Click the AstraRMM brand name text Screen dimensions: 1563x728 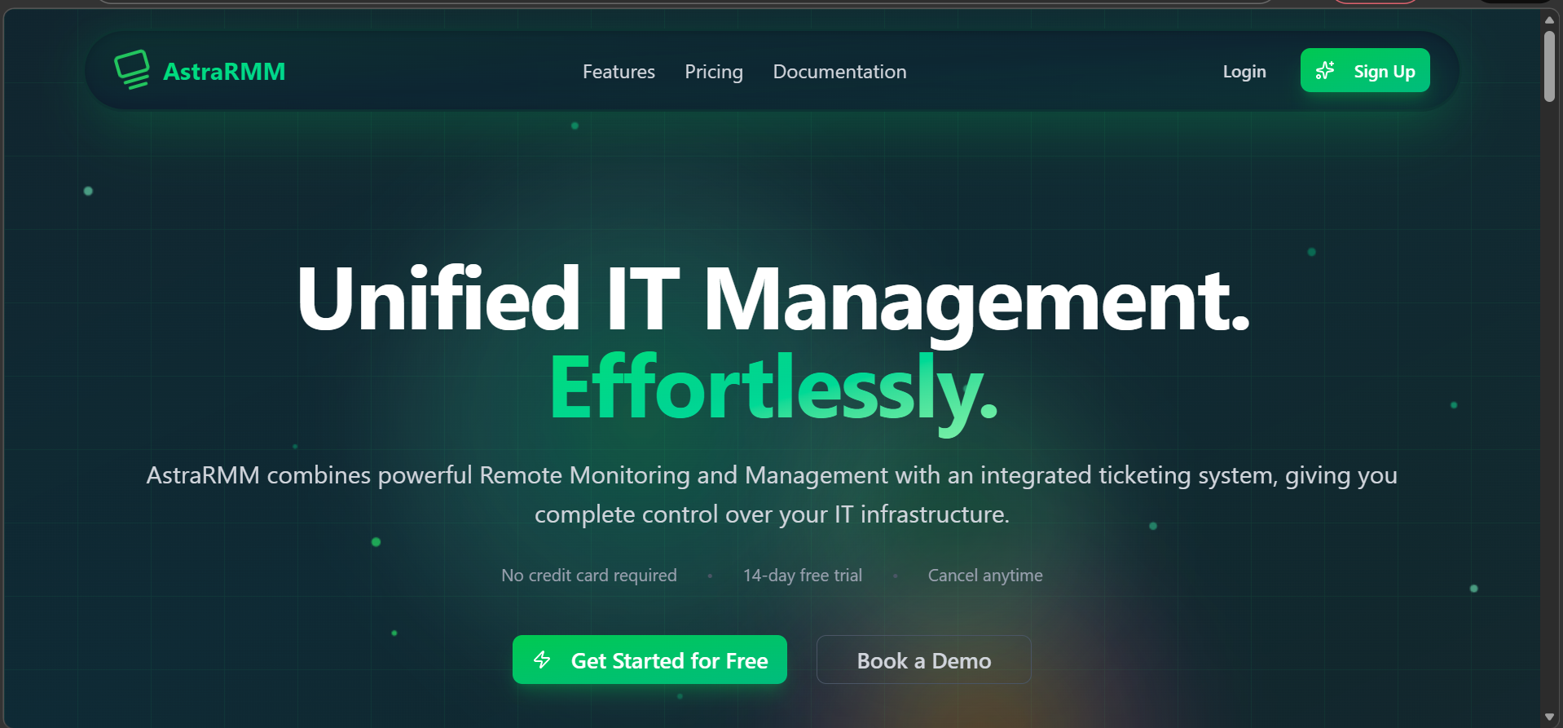coord(224,72)
